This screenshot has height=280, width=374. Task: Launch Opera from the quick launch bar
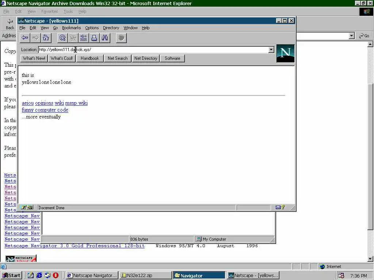(56, 276)
